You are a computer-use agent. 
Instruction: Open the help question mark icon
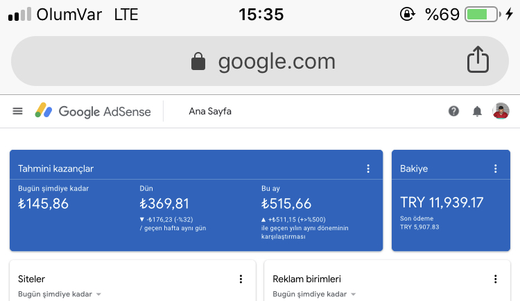(453, 111)
